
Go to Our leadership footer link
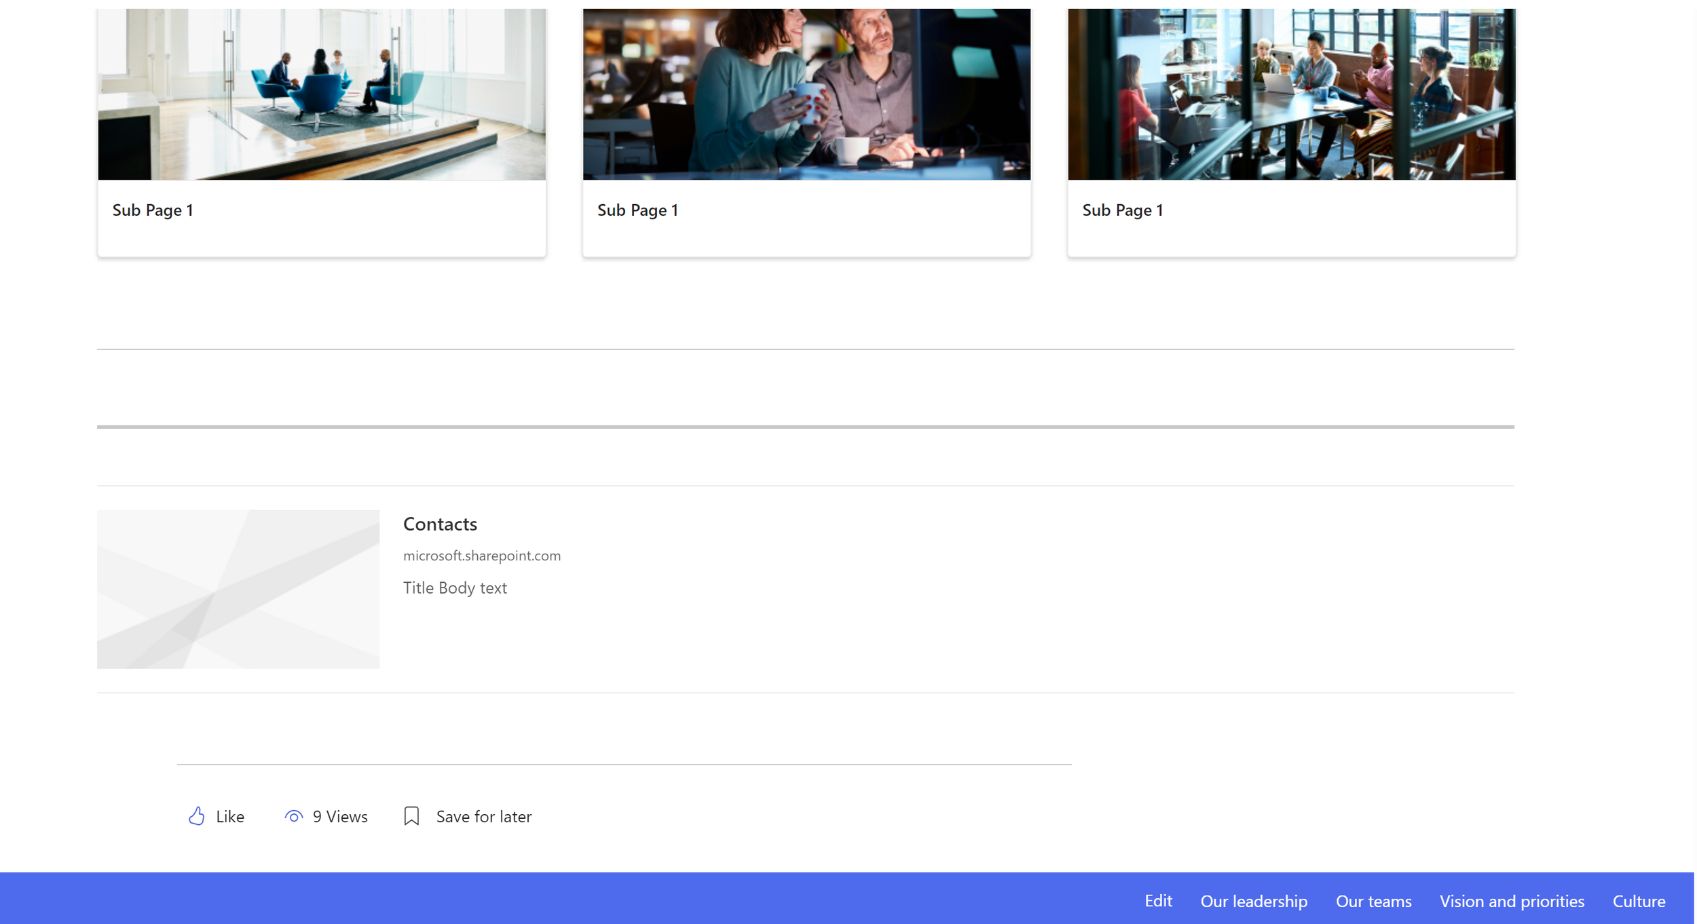(1253, 901)
